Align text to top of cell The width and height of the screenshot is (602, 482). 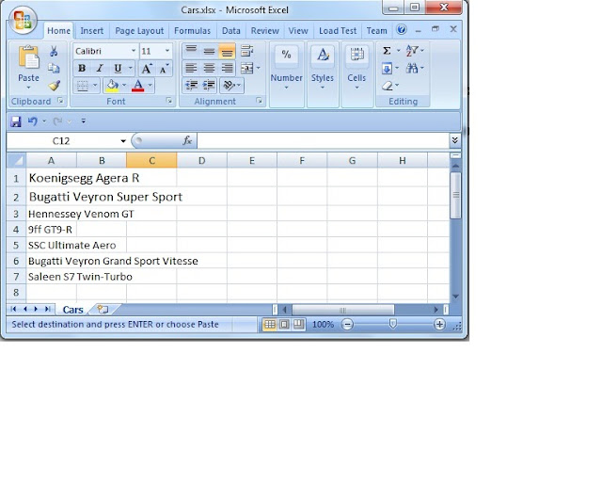coord(191,51)
